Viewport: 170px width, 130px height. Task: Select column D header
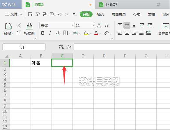[83, 56]
